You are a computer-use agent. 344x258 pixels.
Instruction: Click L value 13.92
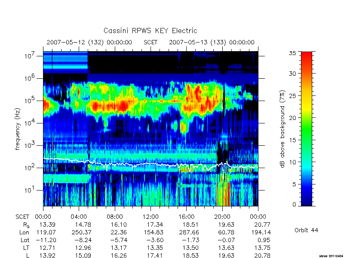coord(47,255)
